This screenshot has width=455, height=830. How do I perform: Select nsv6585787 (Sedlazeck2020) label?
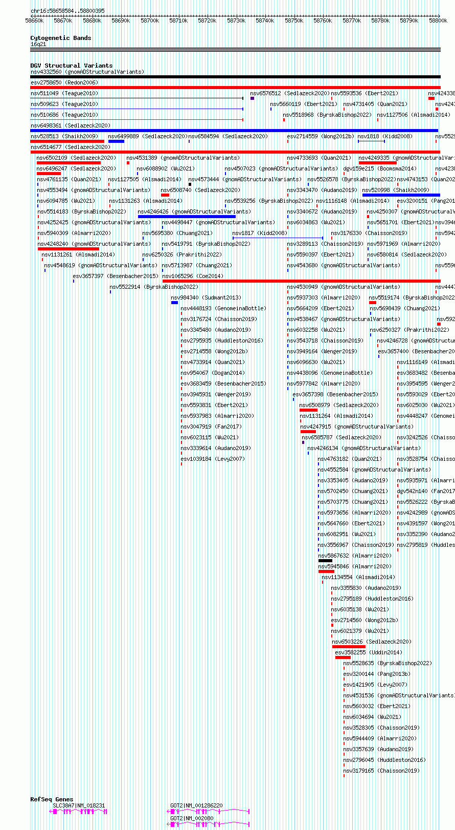[342, 437]
